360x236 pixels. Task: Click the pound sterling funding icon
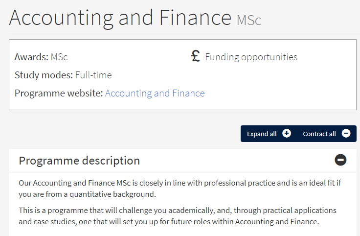(195, 56)
